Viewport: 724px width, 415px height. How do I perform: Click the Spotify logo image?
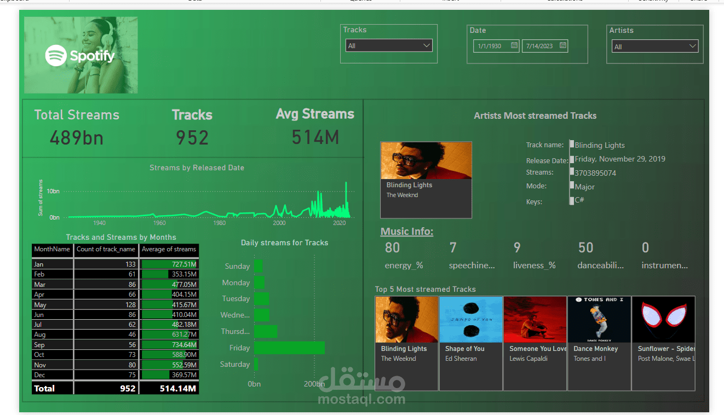(81, 55)
